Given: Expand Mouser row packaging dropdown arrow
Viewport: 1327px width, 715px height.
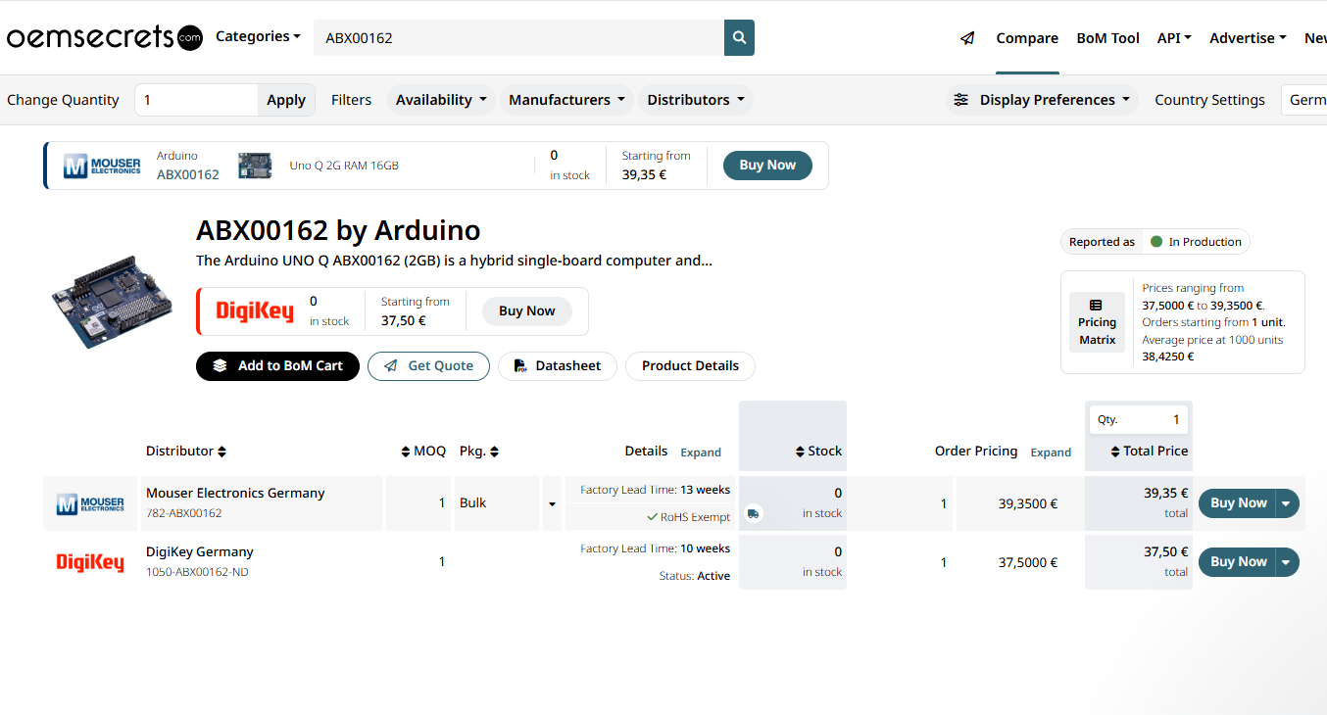Looking at the screenshot, I should (552, 504).
